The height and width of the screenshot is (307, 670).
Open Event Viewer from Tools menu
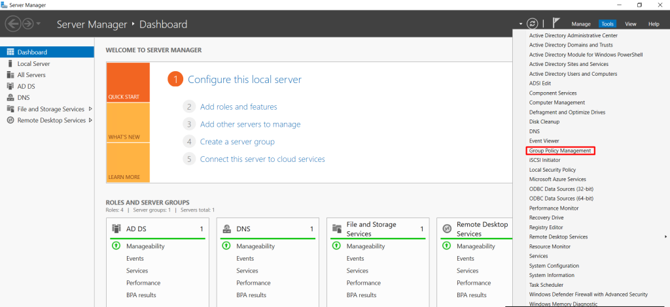[544, 140]
